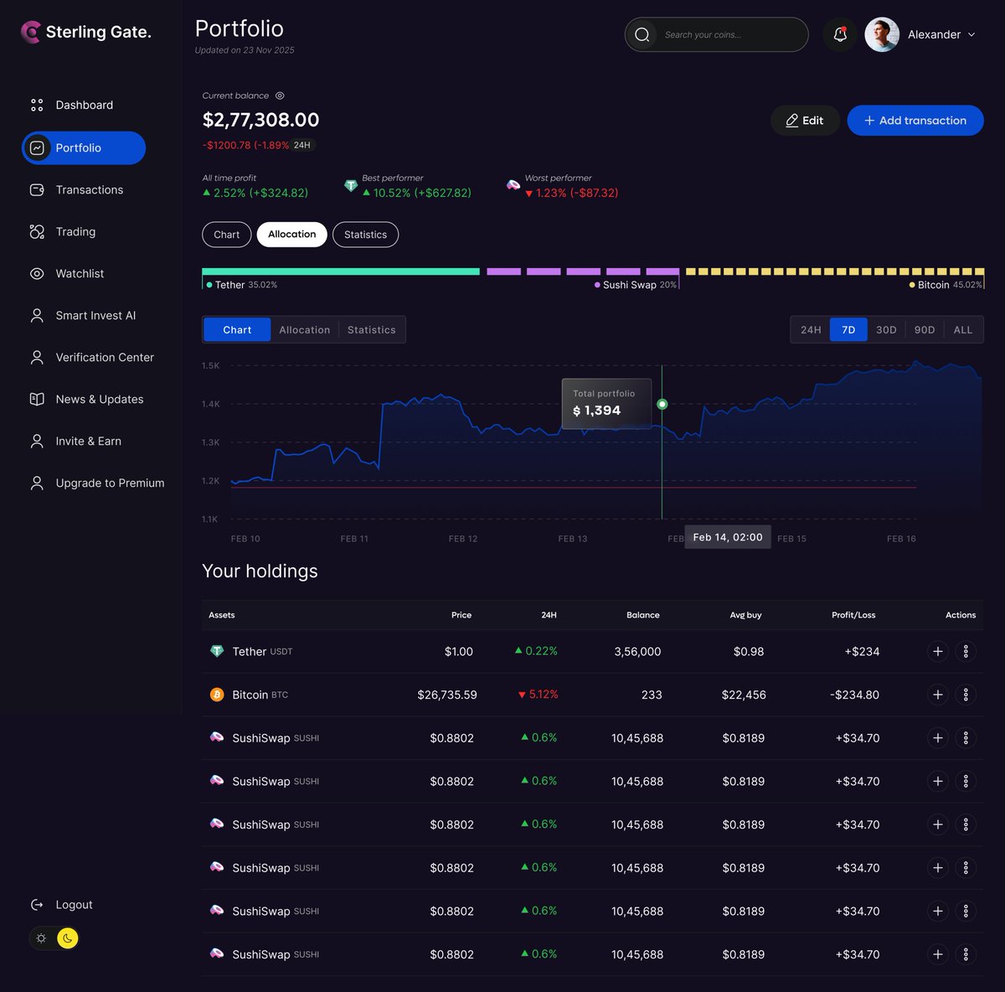Click the pencil icon in Edit button
Viewport: 1005px width, 992px height.
(x=791, y=121)
